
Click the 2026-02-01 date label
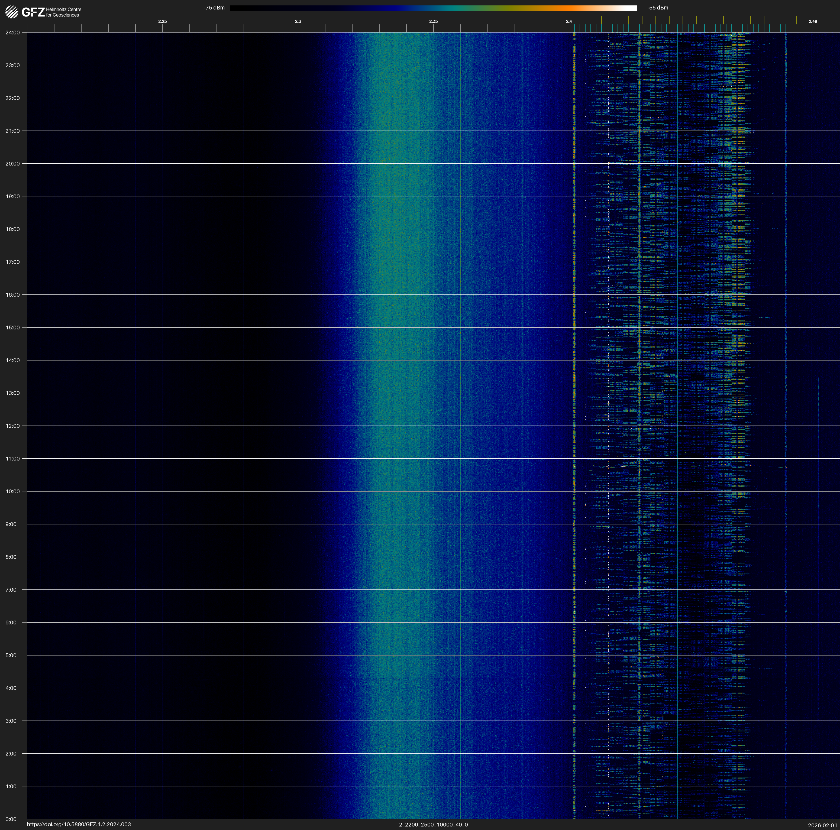[822, 825]
